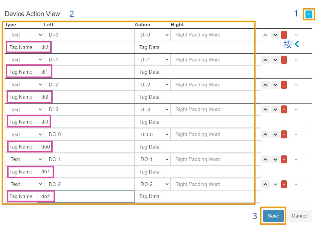
Task: Open the Action dropdown showing DI-2
Action: click(x=152, y=85)
